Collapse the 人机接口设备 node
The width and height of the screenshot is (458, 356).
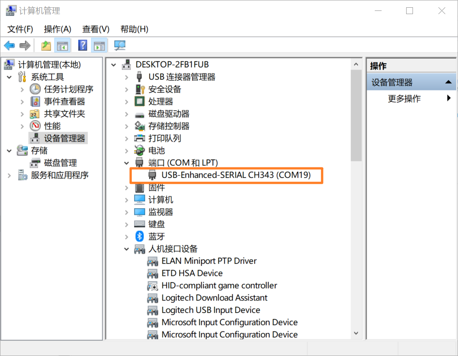point(127,249)
